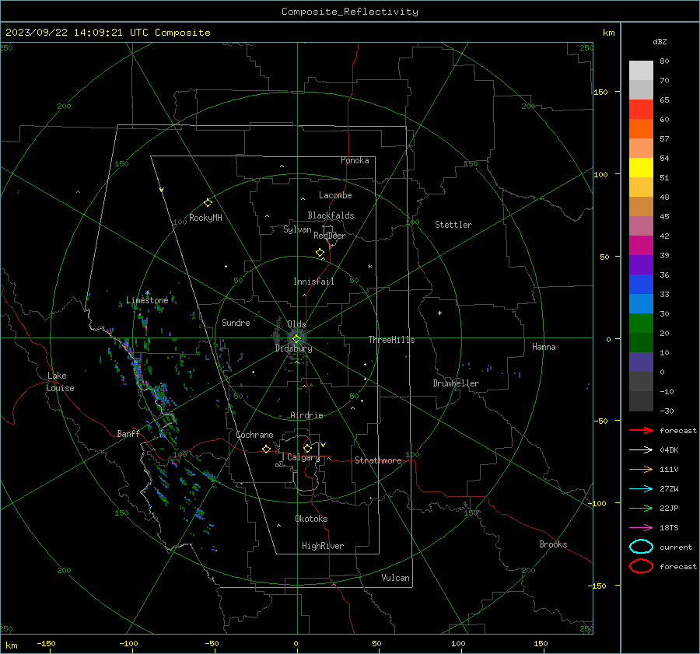This screenshot has height=654, width=700.
Task: Click the Okotoks label
Action: point(311,519)
